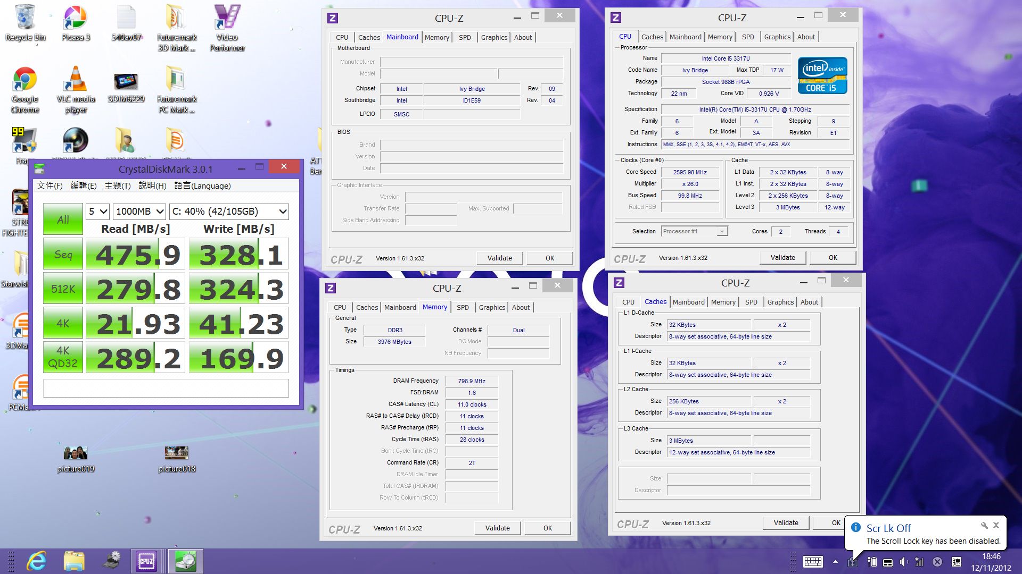
Task: Open the drive dropdown C: 40%
Action: point(229,212)
